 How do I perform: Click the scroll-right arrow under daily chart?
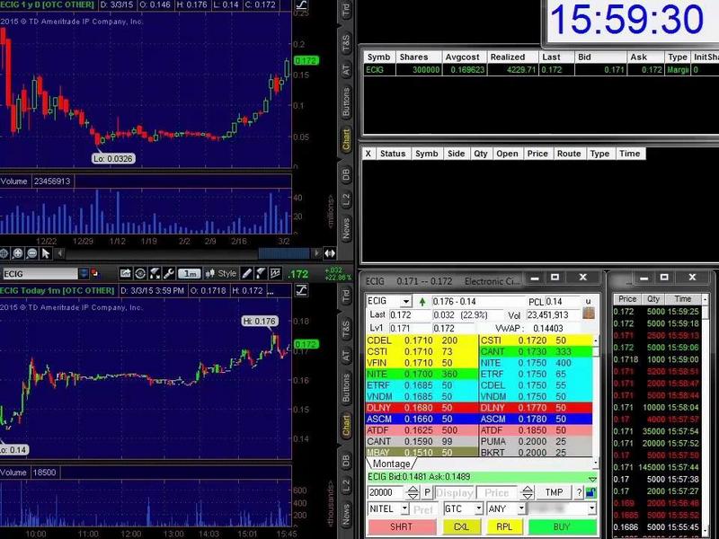[x=315, y=253]
